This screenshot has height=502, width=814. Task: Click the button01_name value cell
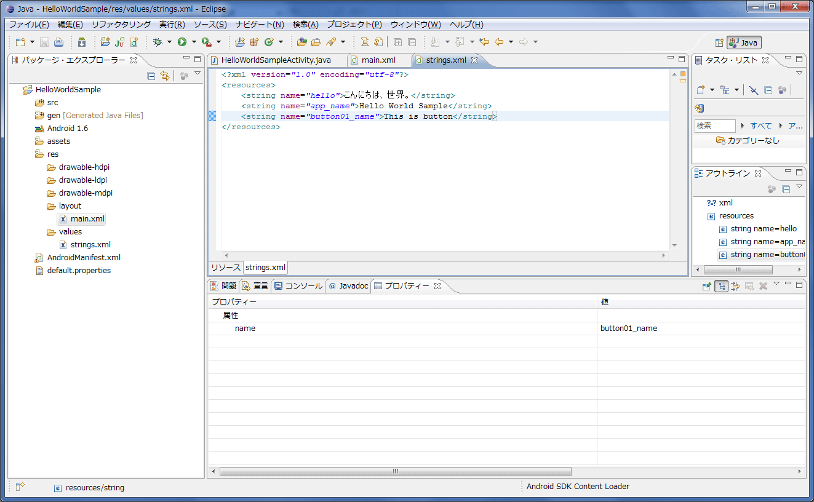pos(701,329)
